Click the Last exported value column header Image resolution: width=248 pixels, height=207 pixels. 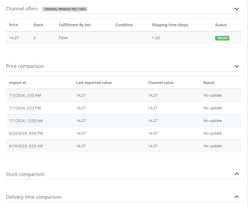tap(94, 83)
